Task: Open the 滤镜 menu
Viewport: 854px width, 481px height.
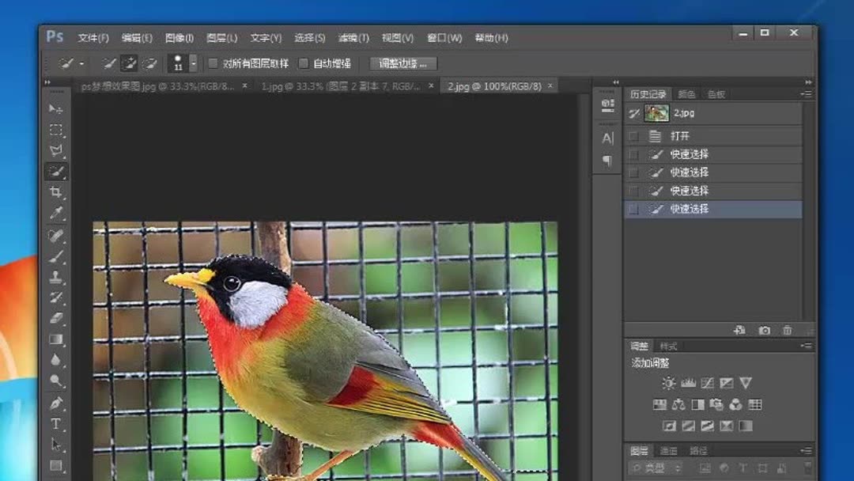Action: [x=355, y=36]
